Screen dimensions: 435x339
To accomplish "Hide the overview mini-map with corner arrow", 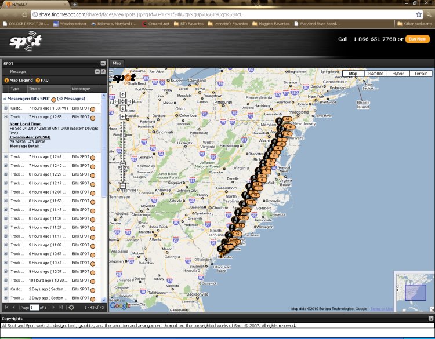I will 432,309.
